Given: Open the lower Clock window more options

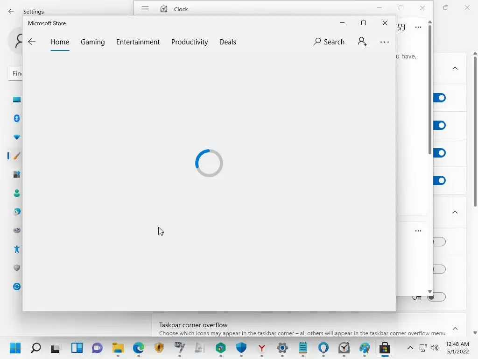Looking at the screenshot, I should [418, 231].
